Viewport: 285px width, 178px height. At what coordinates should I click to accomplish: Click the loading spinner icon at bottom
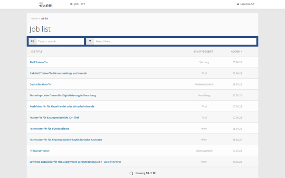pos(131,173)
